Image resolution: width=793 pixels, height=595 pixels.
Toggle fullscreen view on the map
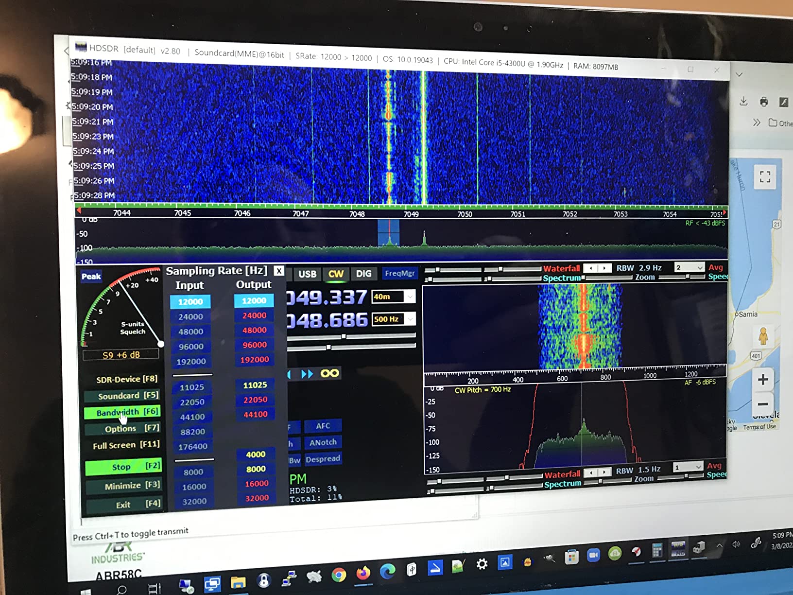[765, 176]
